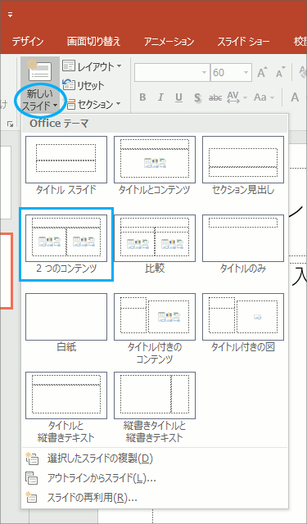Switch to the スライド ショー tab
The width and height of the screenshot is (307, 524).
tap(243, 42)
